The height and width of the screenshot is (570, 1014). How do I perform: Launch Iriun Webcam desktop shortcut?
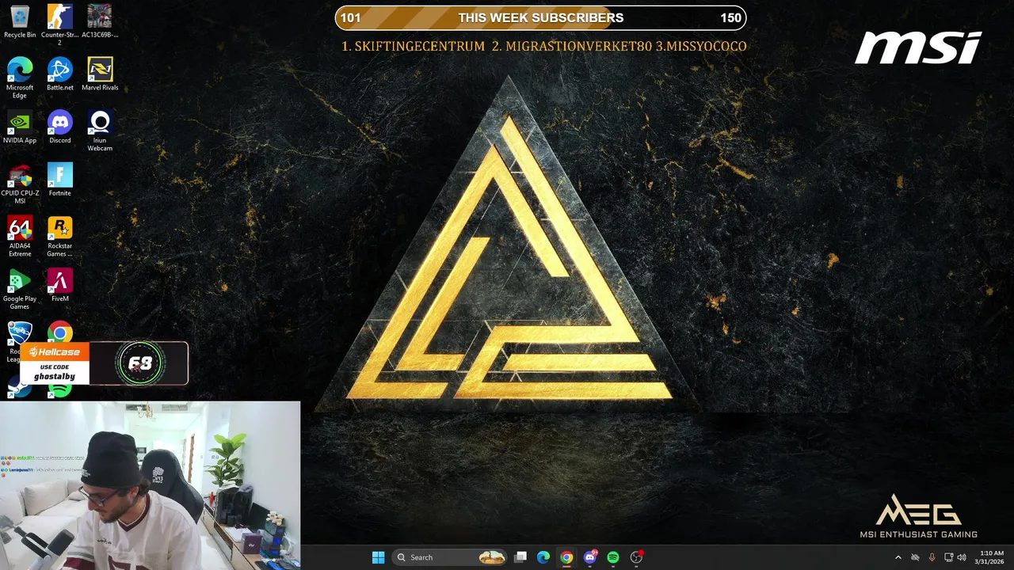(x=100, y=131)
